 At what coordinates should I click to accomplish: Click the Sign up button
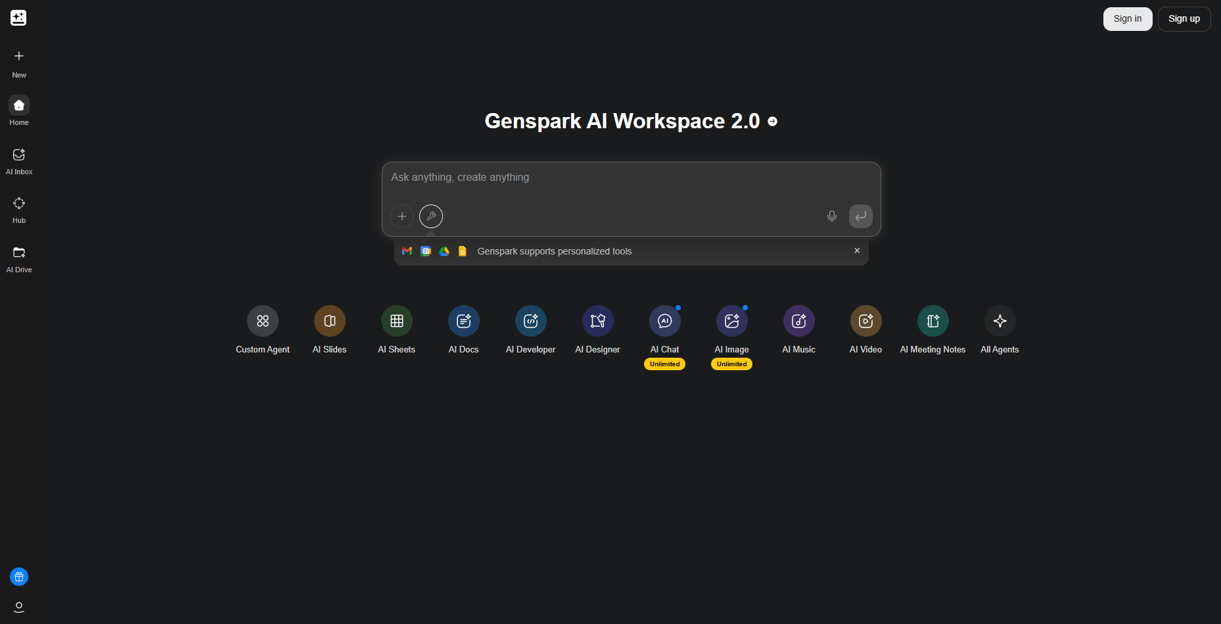[1184, 19]
